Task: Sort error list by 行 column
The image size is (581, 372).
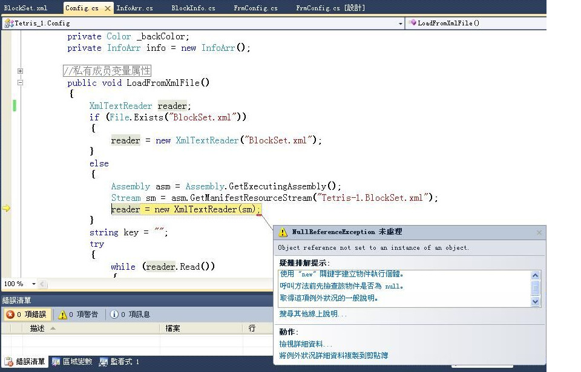Action: (258, 328)
